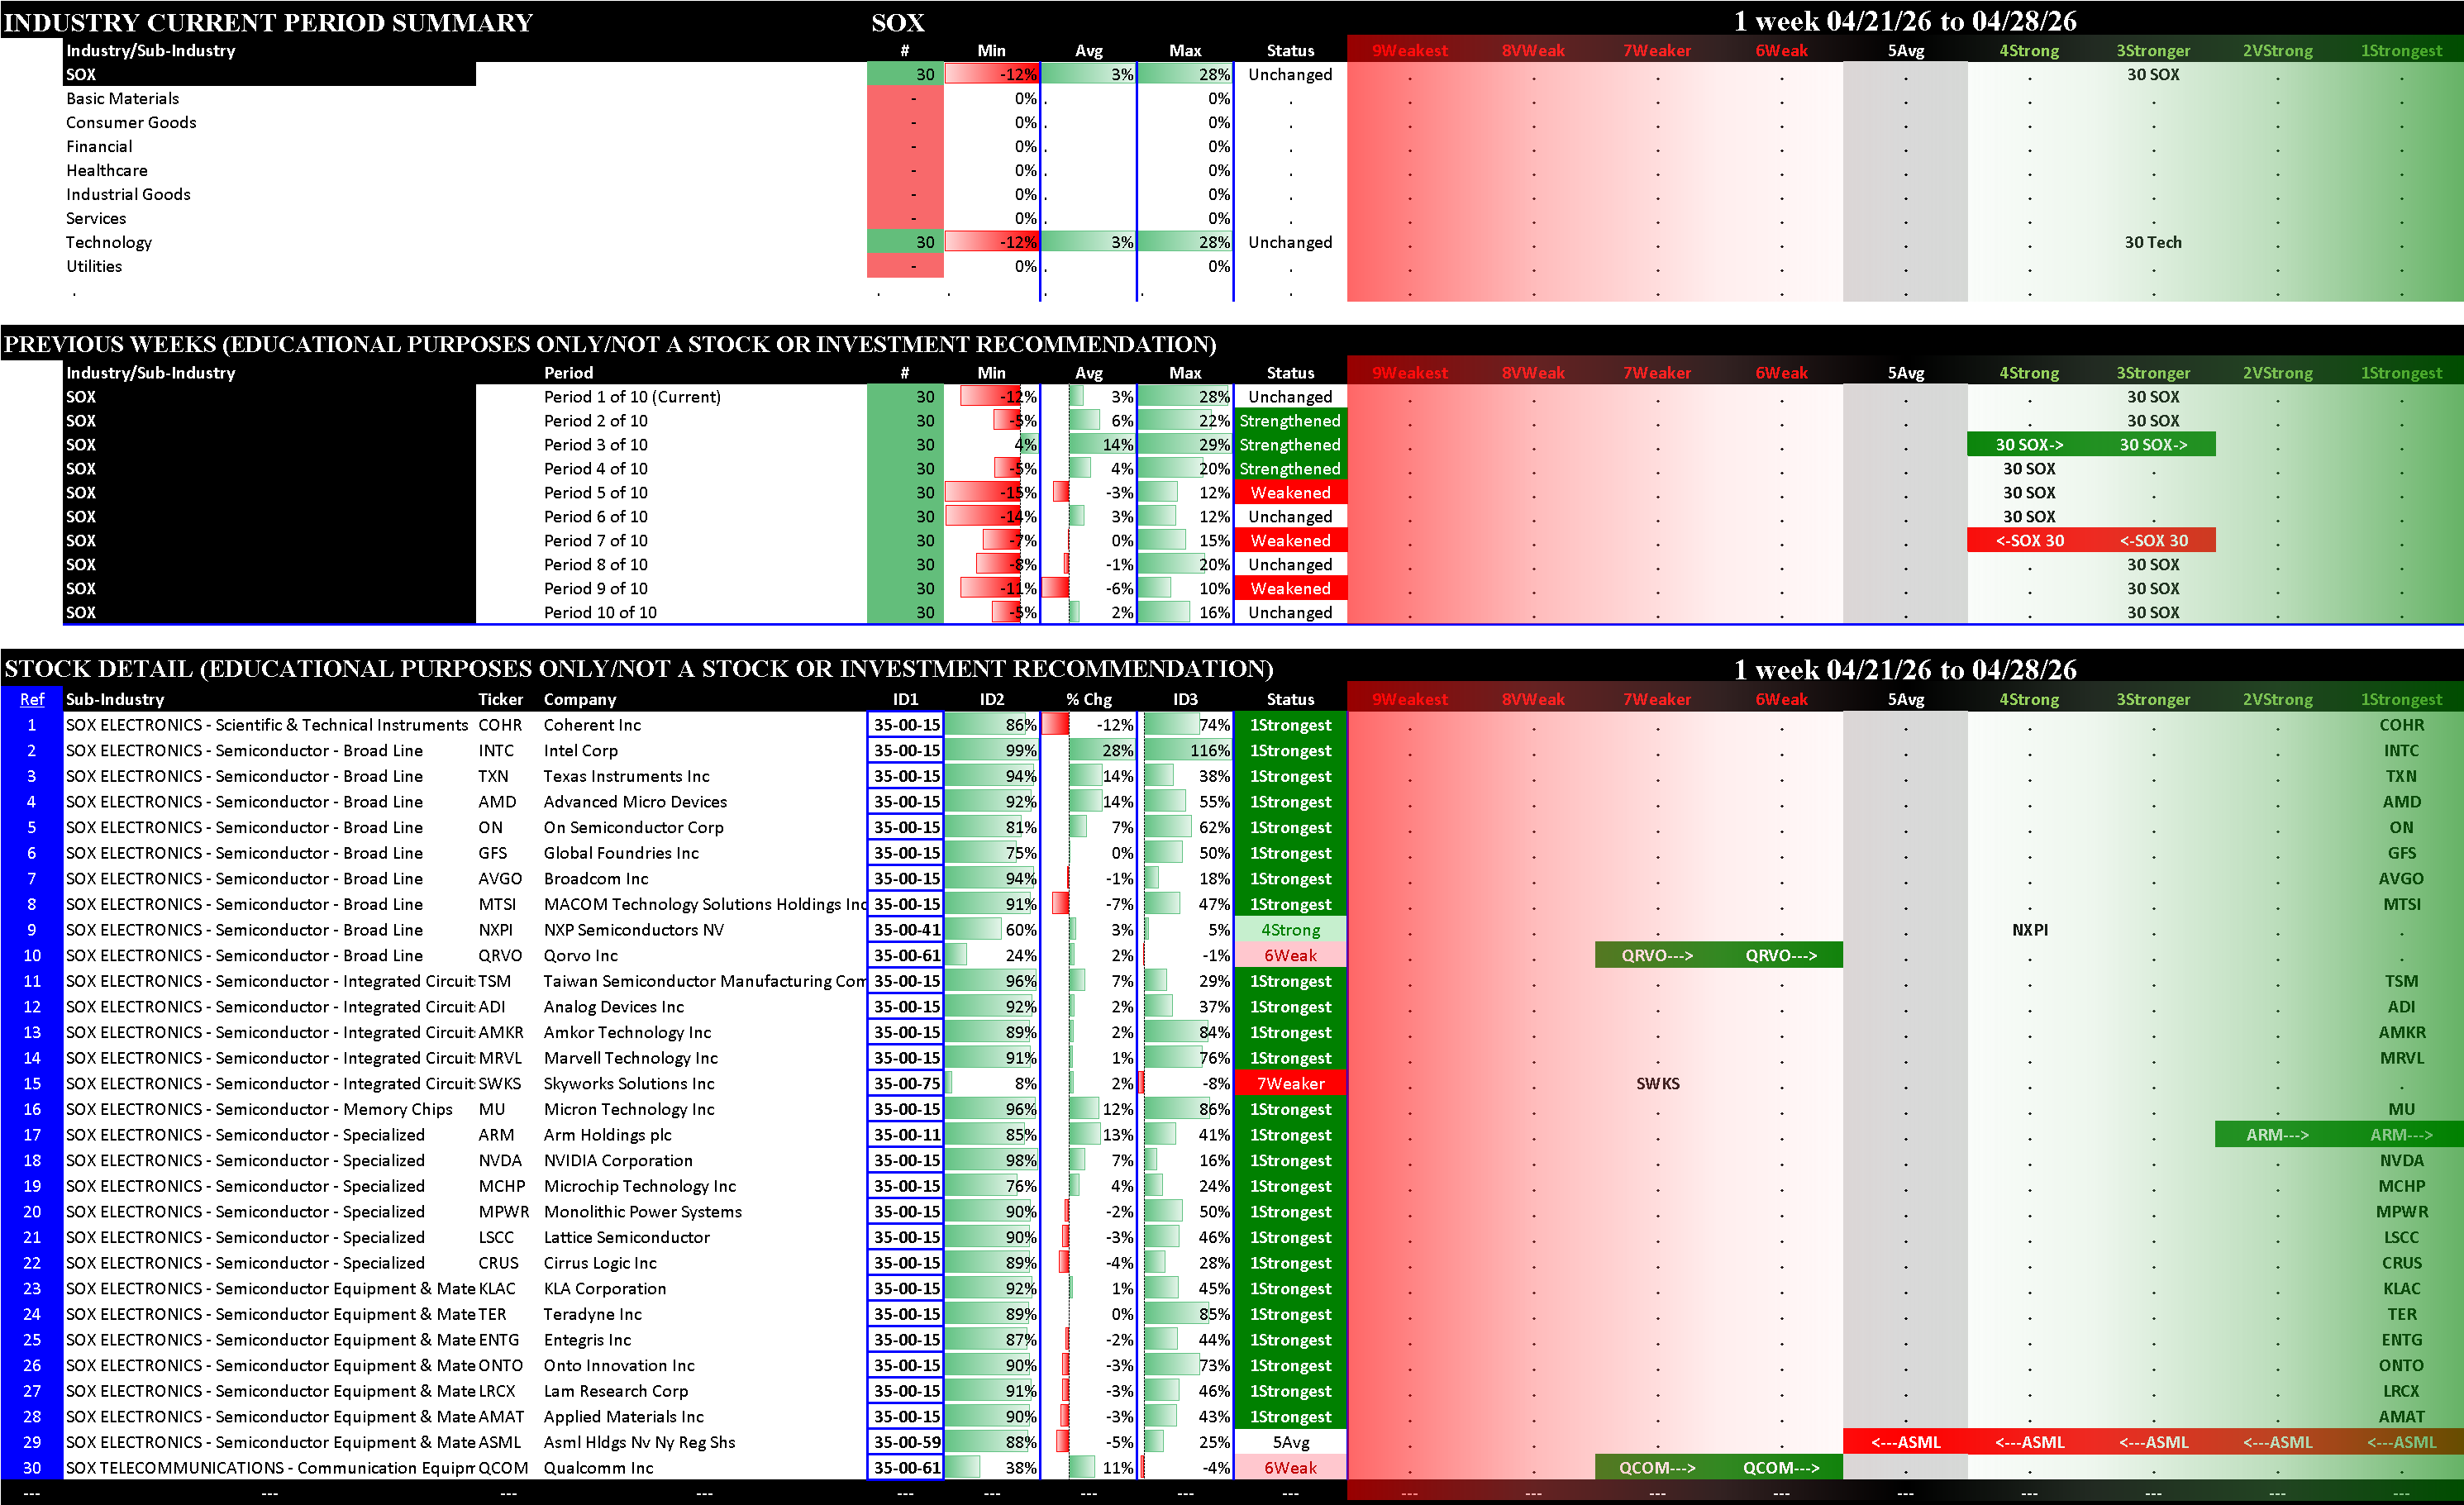Image resolution: width=2464 pixels, height=1505 pixels.
Task: Select the Period 10 of 10 label
Action: (x=600, y=613)
